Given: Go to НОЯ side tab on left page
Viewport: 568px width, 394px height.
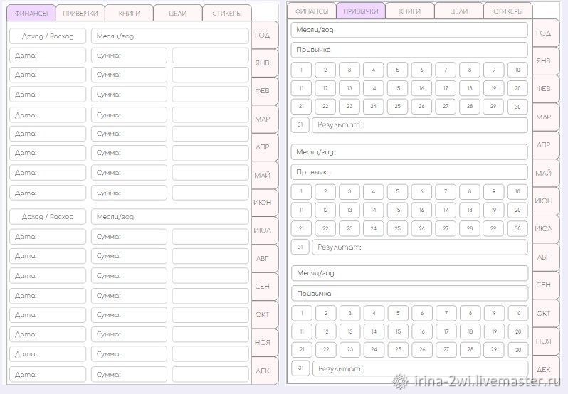Looking at the screenshot, I should click(x=265, y=342).
